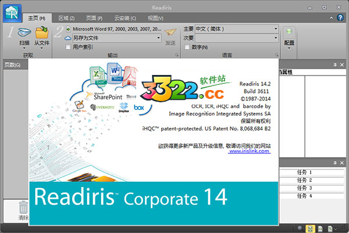Viewport: 349px width, 233px height.
Task: Open a document with 从文件 folder icon
Action: pyautogui.click(x=42, y=33)
